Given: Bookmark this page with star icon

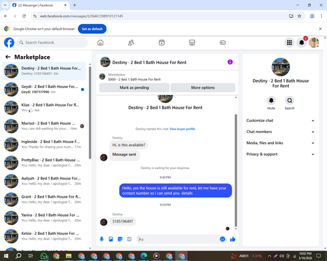Looking at the screenshot, I should (x=300, y=16).
